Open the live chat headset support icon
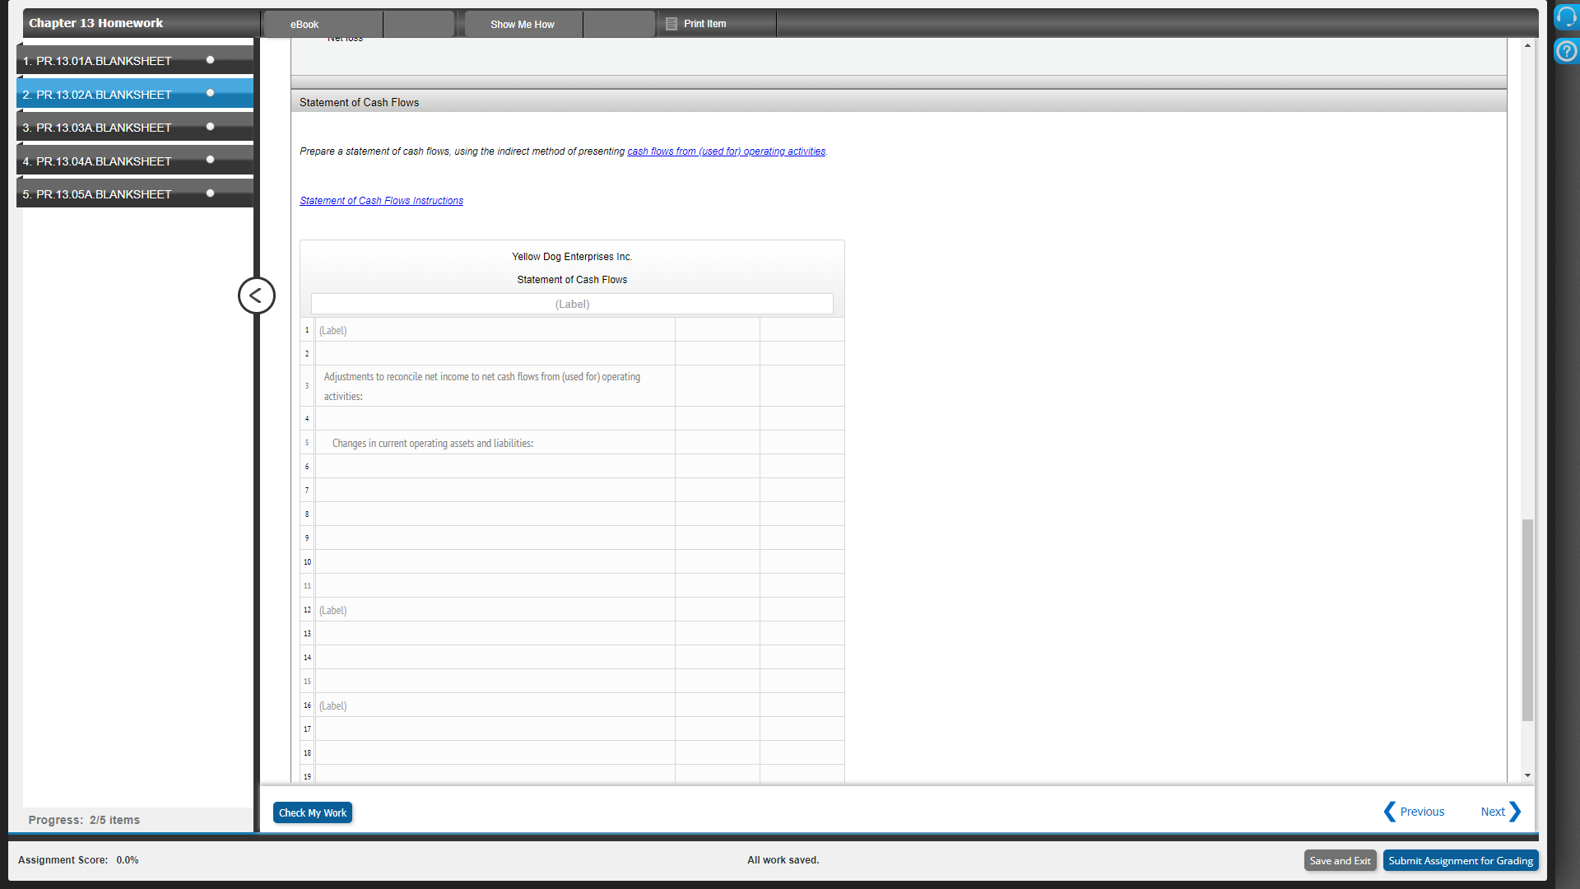This screenshot has height=889, width=1580. [x=1567, y=16]
